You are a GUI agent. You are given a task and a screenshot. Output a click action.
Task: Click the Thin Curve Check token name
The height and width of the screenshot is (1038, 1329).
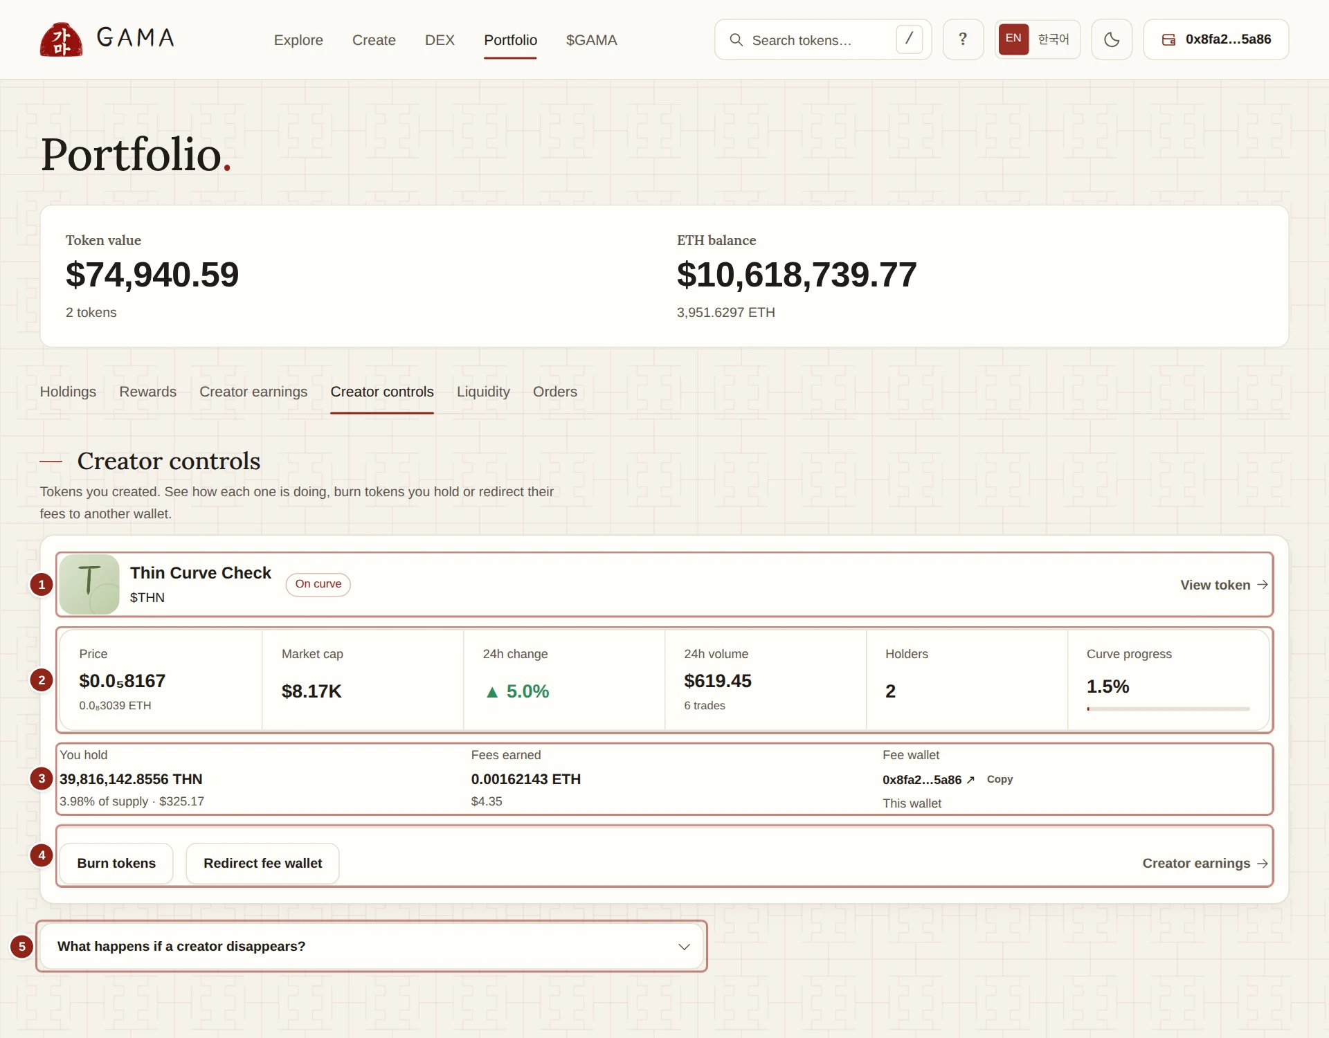click(x=200, y=573)
